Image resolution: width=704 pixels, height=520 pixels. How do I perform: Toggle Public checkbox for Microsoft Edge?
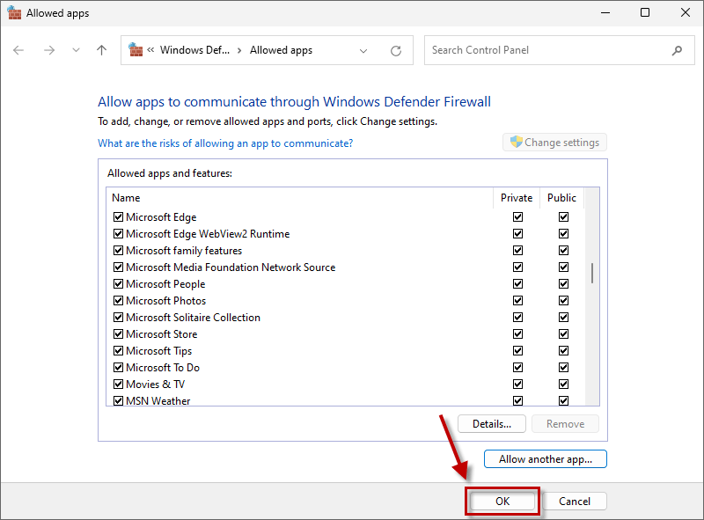563,217
